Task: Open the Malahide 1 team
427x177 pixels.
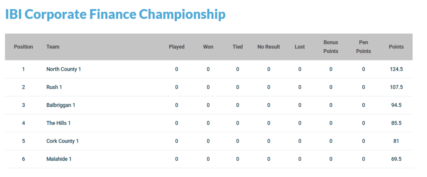Action: [59, 159]
